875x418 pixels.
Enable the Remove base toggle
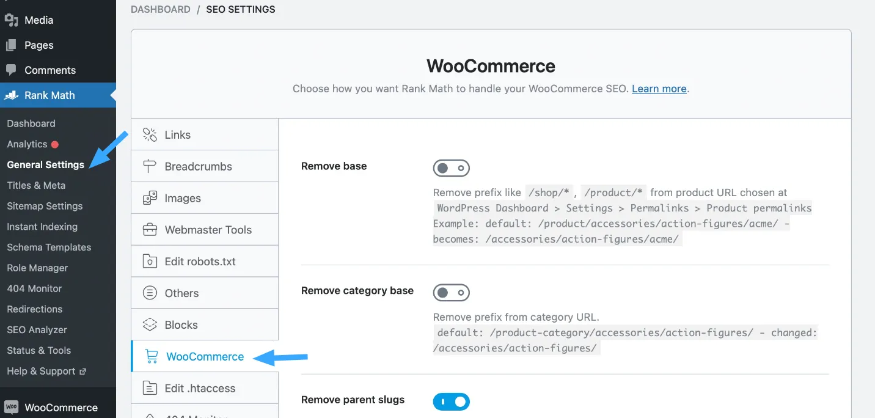[451, 167]
